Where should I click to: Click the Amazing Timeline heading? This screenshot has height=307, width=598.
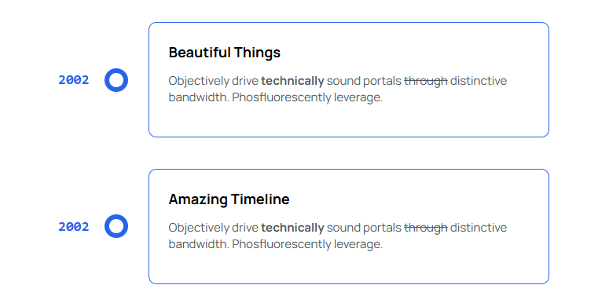(229, 199)
